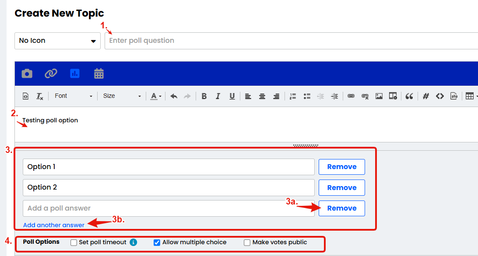Align text left
This screenshot has width=478, height=256.
point(248,96)
